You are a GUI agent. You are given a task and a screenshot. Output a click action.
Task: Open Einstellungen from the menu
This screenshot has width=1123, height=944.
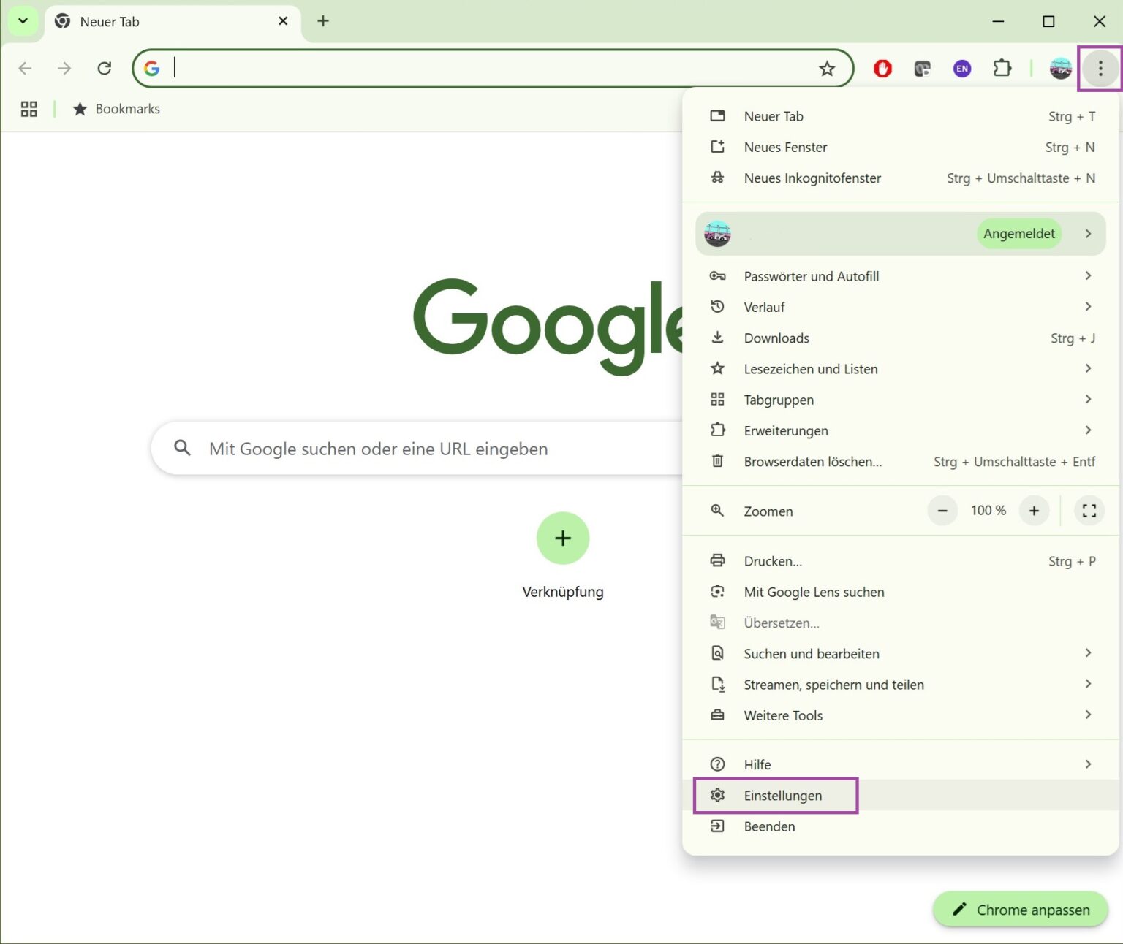pos(783,795)
